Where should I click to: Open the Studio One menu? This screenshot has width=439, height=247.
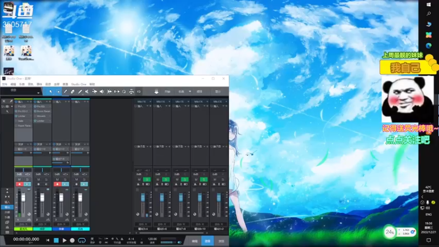[78, 84]
